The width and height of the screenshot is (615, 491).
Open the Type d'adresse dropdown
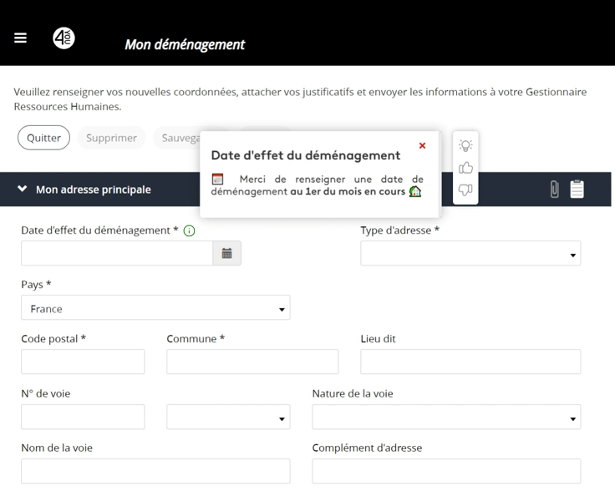pyautogui.click(x=470, y=253)
